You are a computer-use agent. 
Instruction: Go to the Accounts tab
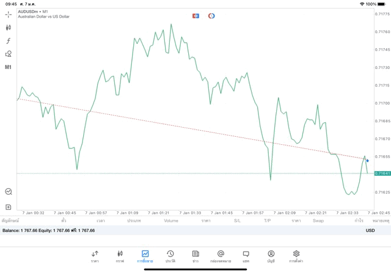(x=271, y=255)
